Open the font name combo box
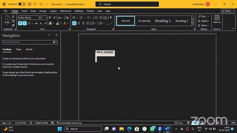 click(29, 18)
